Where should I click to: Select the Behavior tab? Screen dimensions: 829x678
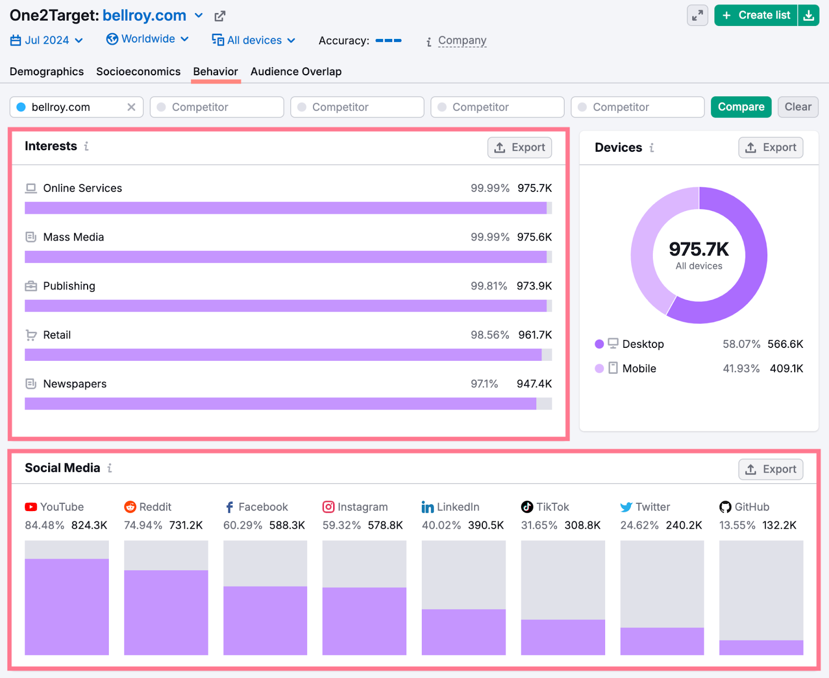pos(216,72)
